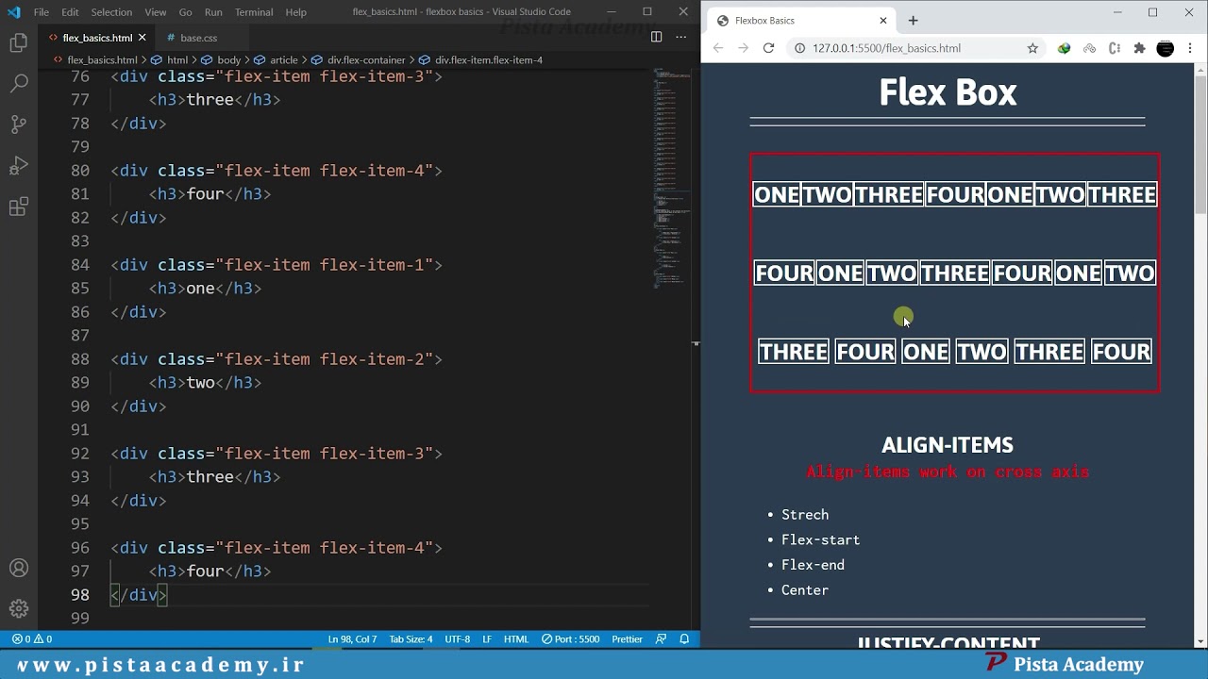The width and height of the screenshot is (1208, 679).
Task: Open the notifications bell in the status bar
Action: pyautogui.click(x=684, y=638)
